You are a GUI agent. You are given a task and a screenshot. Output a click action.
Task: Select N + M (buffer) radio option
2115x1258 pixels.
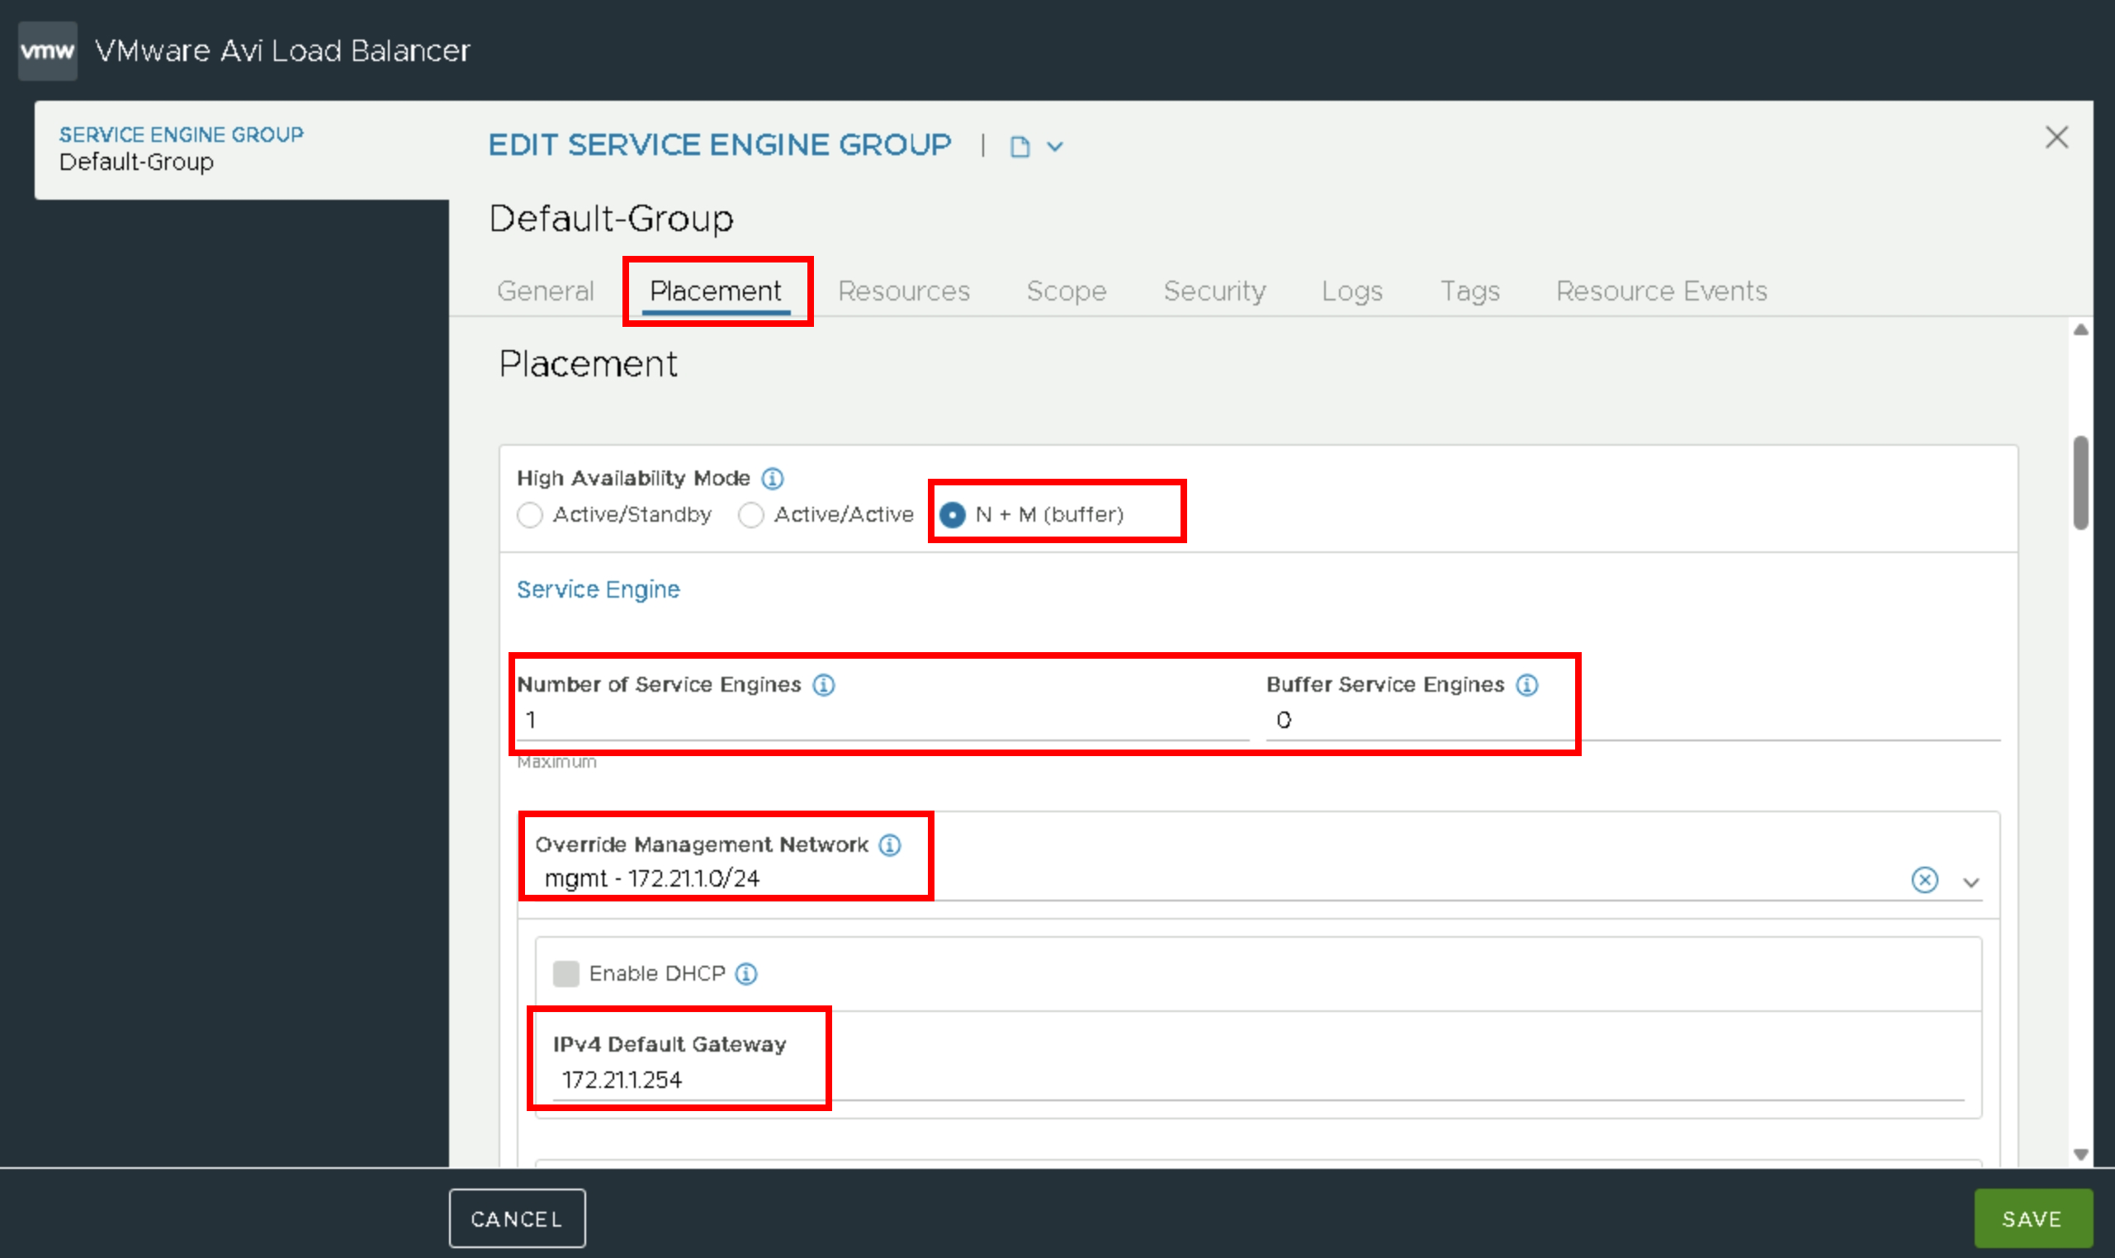tap(952, 515)
